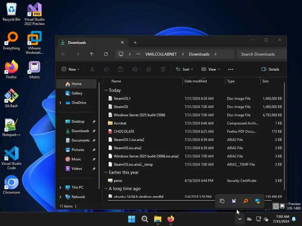Switch to details list view in status bar
This screenshot has width=302, height=226.
pos(276,206)
